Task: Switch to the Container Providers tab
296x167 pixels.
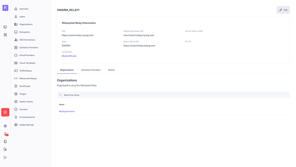Action: (x=91, y=70)
